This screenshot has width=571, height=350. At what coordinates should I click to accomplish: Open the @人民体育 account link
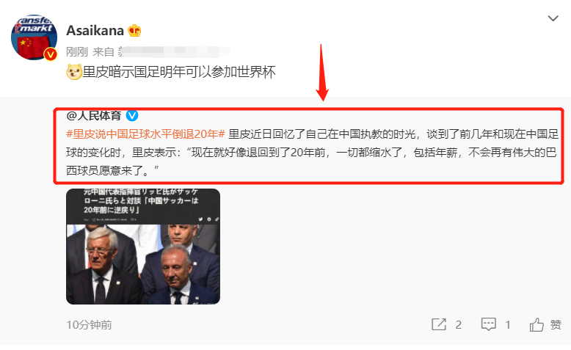94,116
